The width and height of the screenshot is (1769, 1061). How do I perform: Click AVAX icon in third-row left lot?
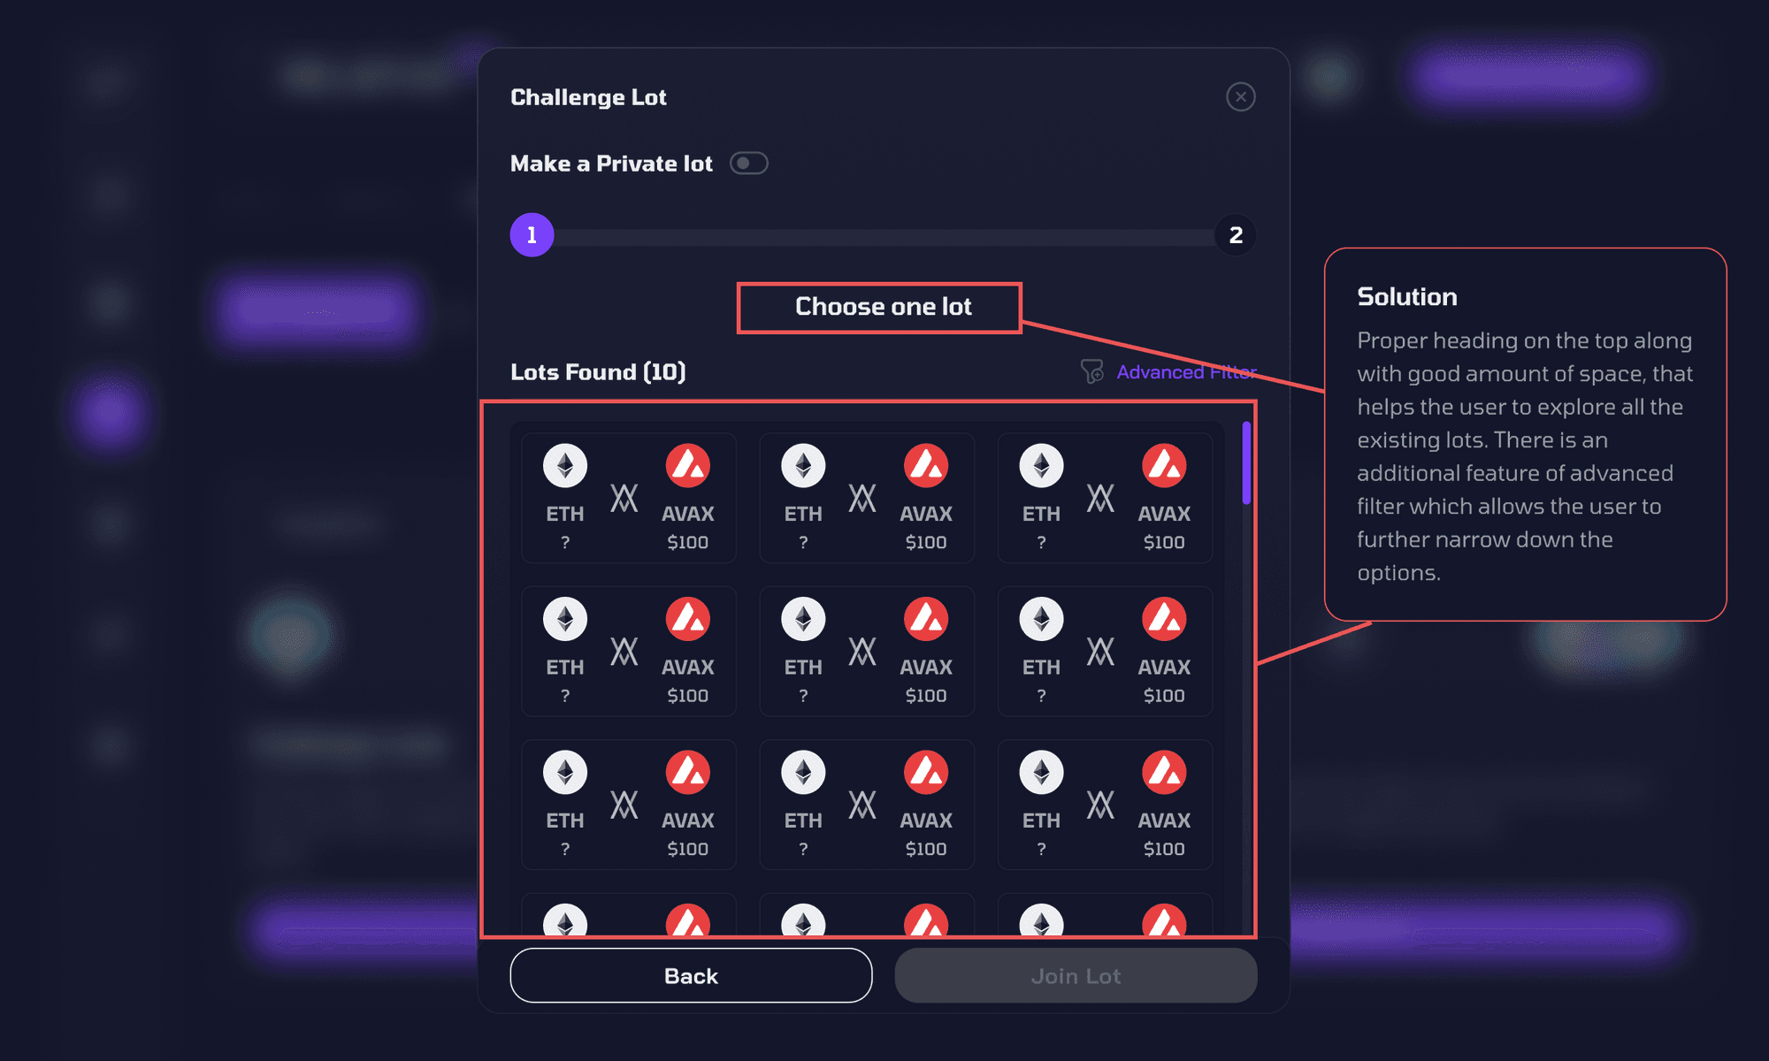(x=687, y=772)
